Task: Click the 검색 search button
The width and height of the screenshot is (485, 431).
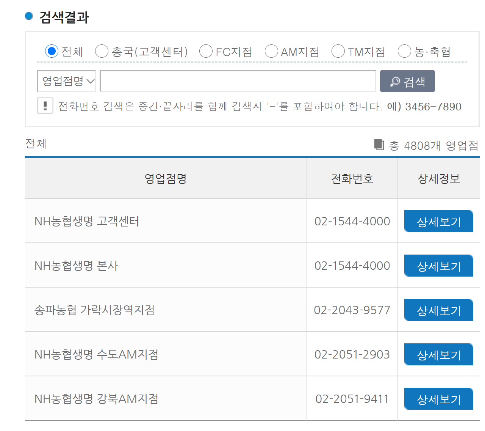Action: click(407, 81)
